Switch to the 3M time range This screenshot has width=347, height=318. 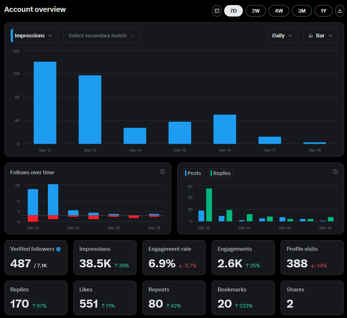[x=302, y=11]
